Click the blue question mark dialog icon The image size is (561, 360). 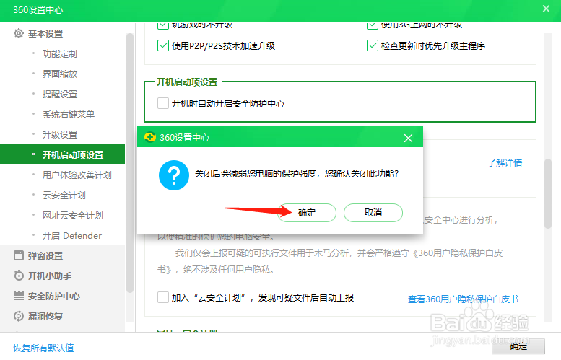pyautogui.click(x=174, y=175)
